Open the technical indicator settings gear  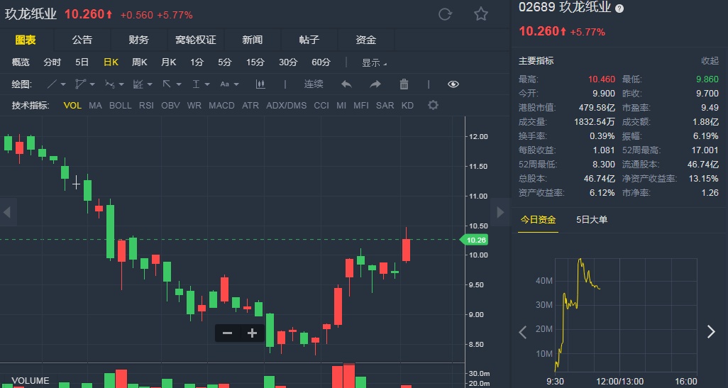433,106
